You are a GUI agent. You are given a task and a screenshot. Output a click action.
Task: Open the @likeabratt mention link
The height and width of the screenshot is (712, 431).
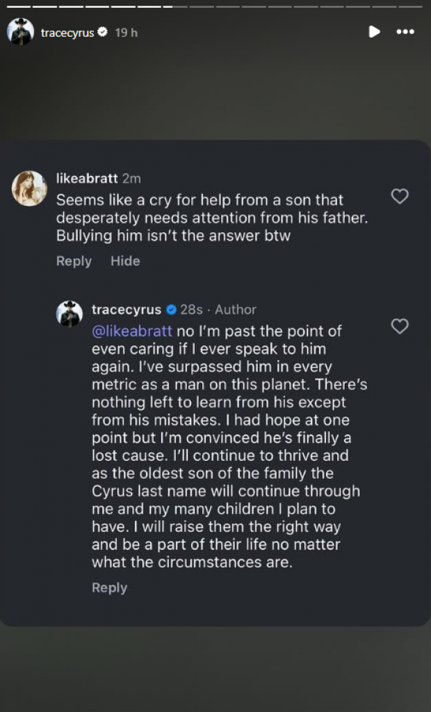click(x=132, y=330)
